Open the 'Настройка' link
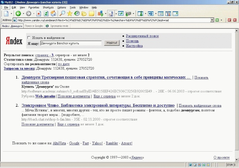This screenshot has width=239, height=168. pos(134,46)
